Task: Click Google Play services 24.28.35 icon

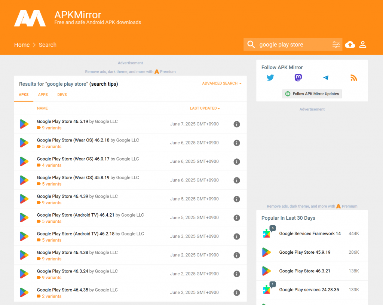Action: [x=266, y=290]
